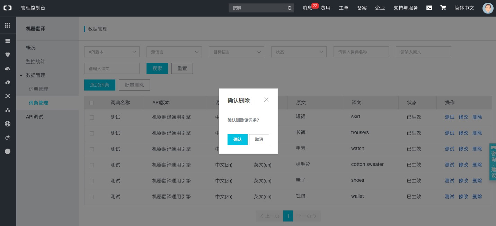496x226 pixels.
Task: Click the crossed-nodes network sidebar icon
Action: pyautogui.click(x=8, y=96)
